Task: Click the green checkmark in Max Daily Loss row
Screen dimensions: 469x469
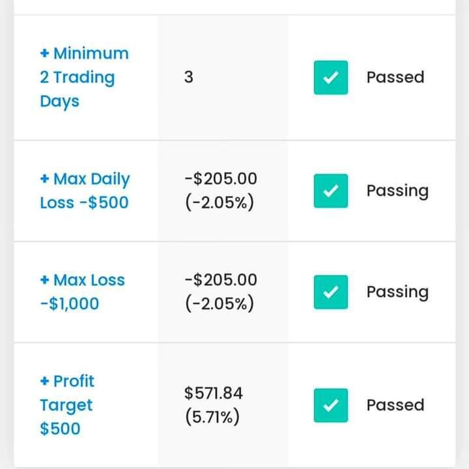Action: click(331, 191)
